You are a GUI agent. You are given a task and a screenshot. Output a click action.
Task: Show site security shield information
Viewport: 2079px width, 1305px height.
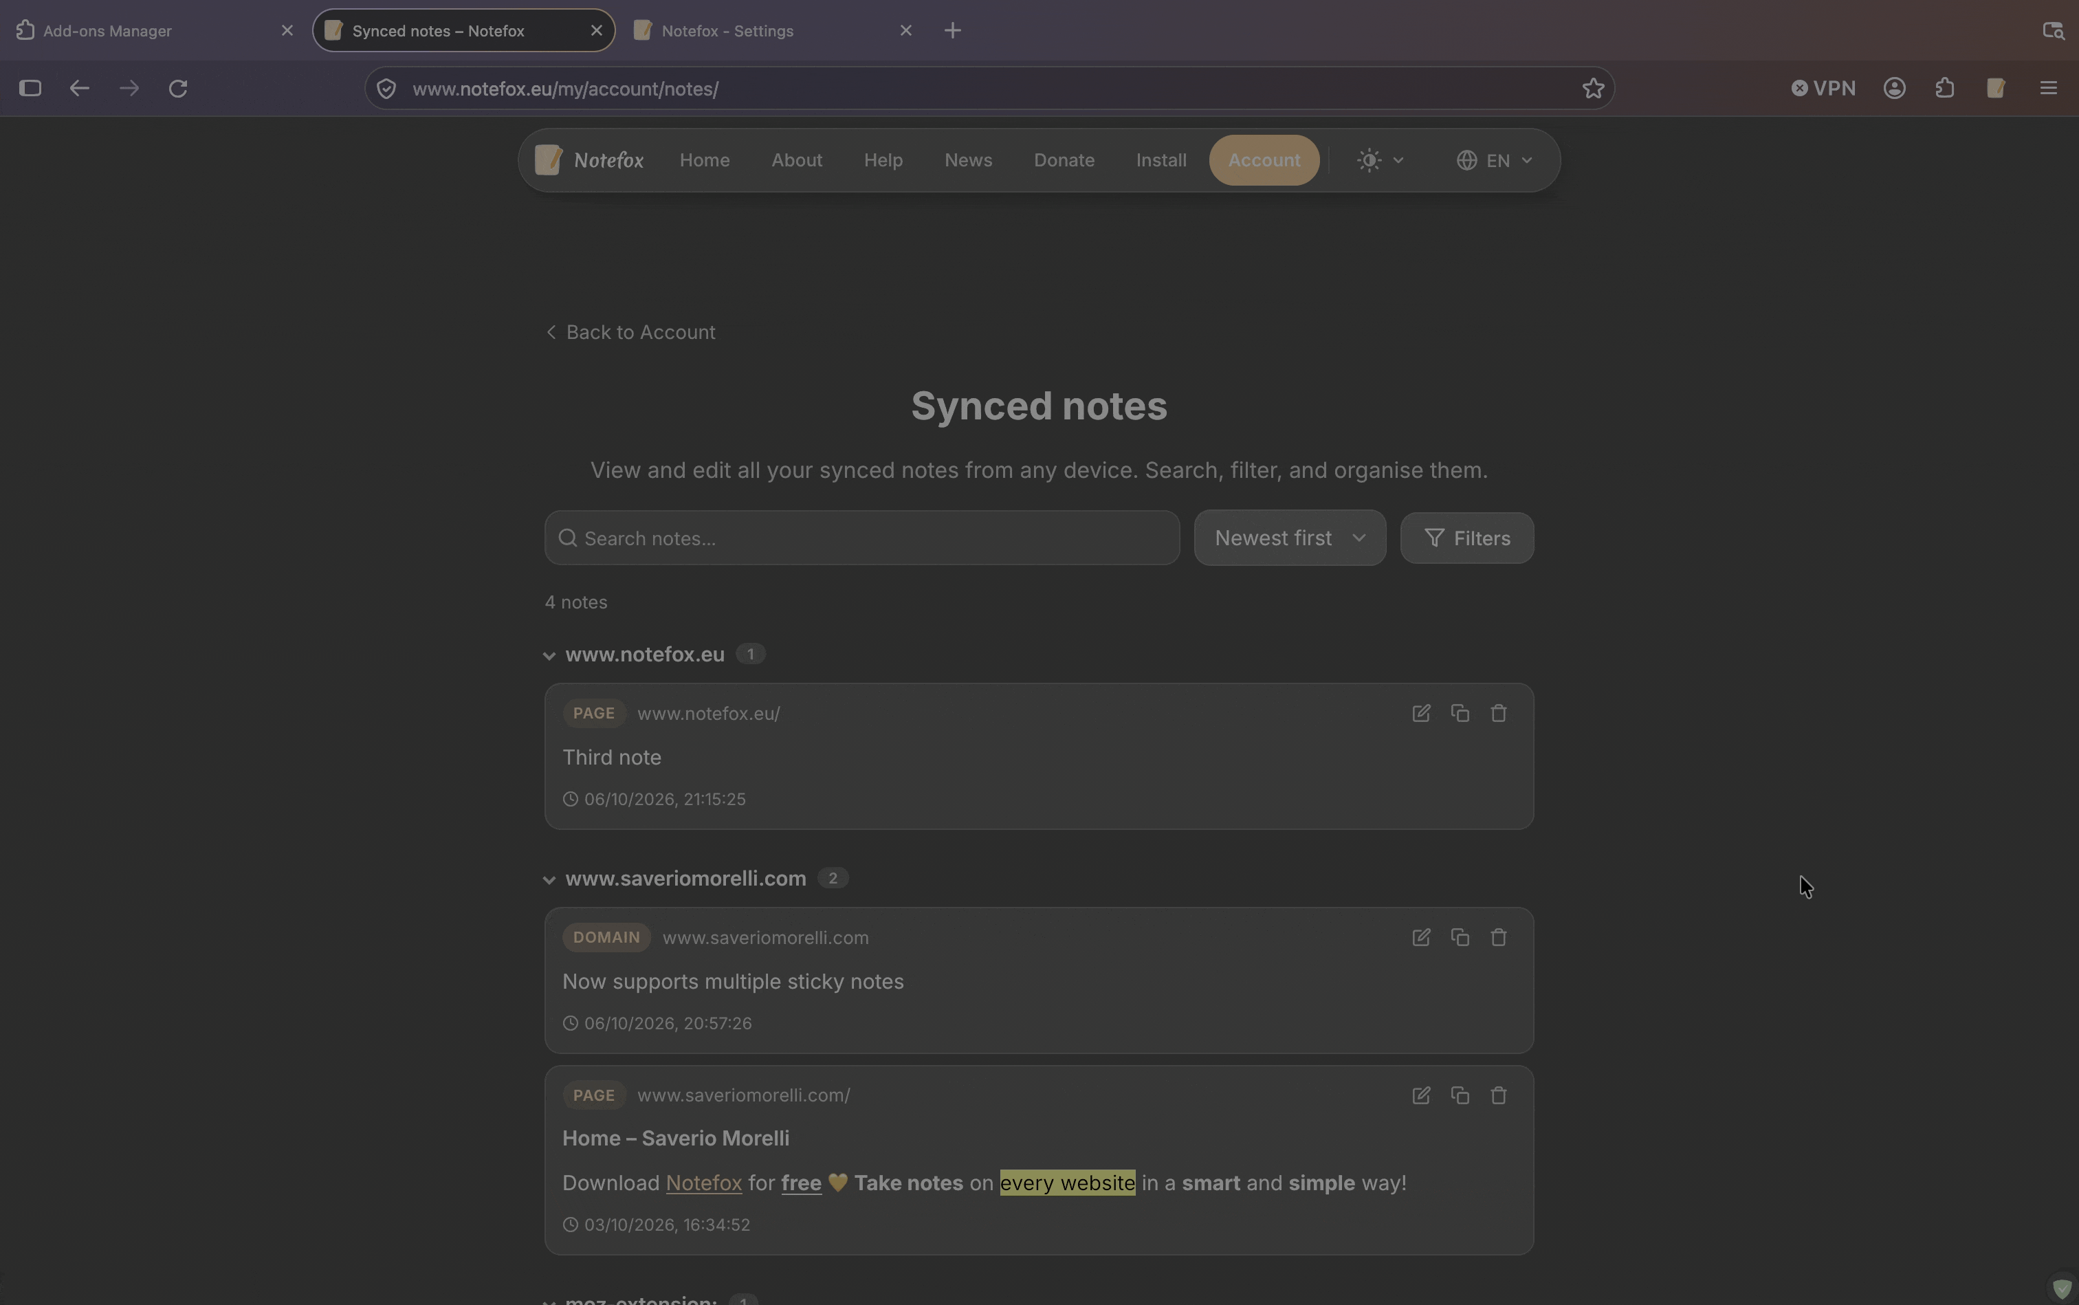point(386,89)
